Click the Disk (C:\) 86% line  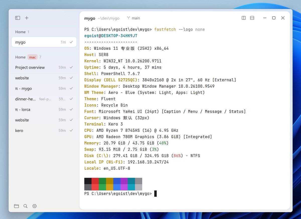pos(142,156)
